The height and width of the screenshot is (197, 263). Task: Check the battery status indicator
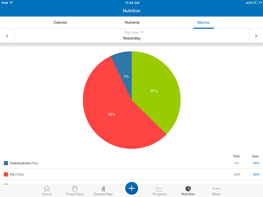pyautogui.click(x=257, y=3)
